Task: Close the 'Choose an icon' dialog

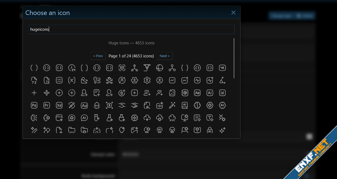Action: point(233,13)
